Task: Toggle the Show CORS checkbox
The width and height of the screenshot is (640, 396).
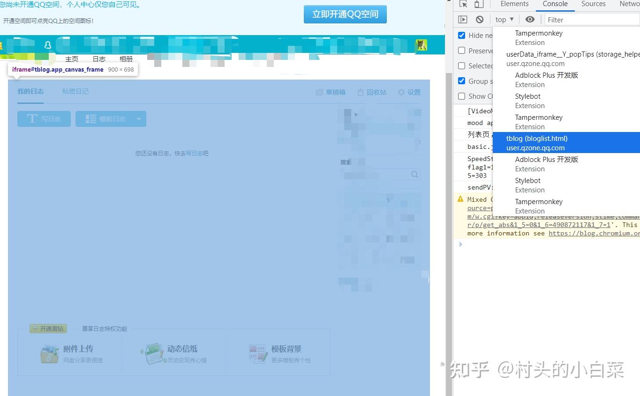Action: pyautogui.click(x=462, y=96)
